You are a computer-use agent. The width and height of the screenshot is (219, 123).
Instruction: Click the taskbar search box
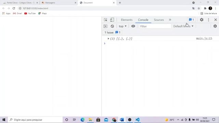pyautogui.click(x=35, y=120)
